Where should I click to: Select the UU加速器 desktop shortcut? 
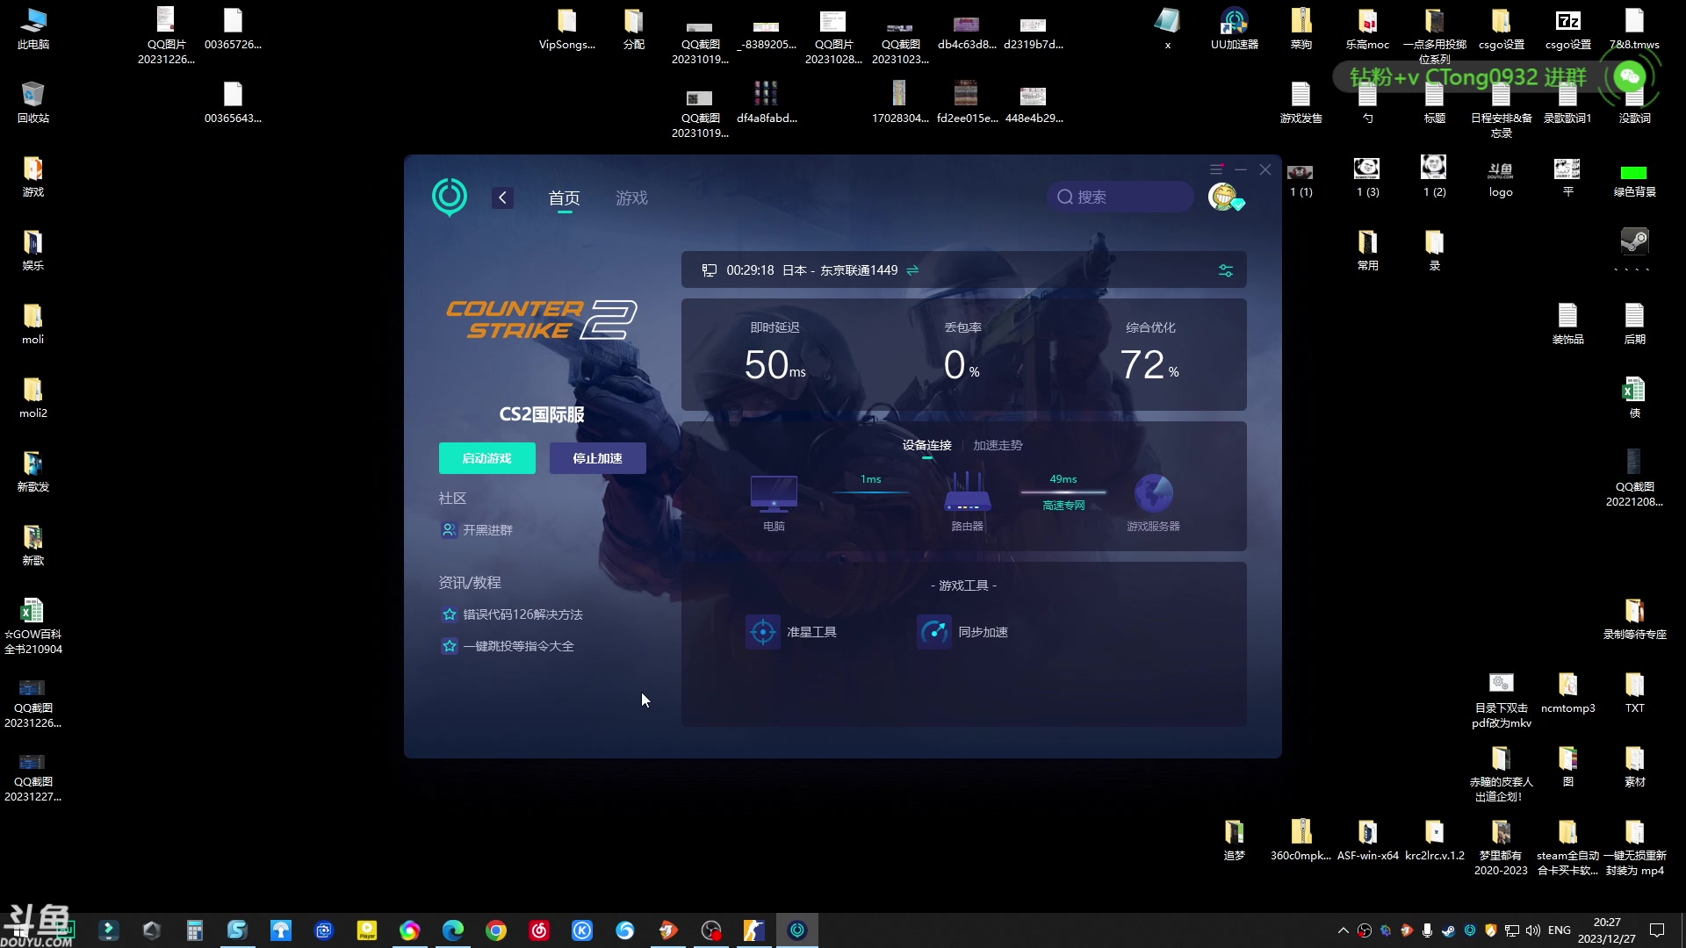(1234, 29)
